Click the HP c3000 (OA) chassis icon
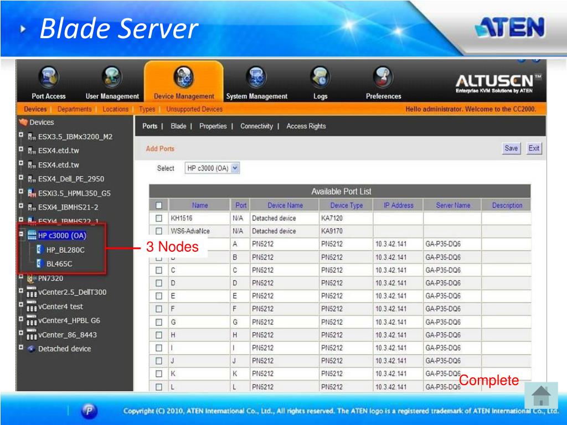 pyautogui.click(x=32, y=235)
